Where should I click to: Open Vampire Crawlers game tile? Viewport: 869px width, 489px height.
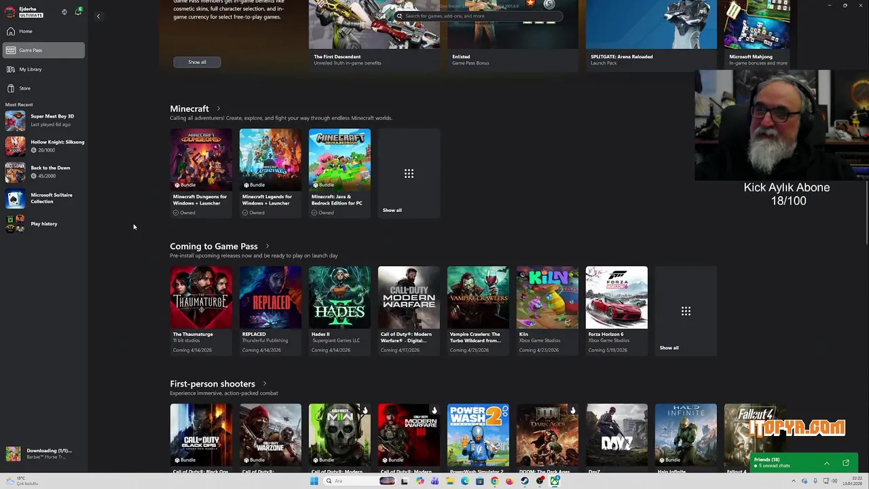(x=478, y=310)
